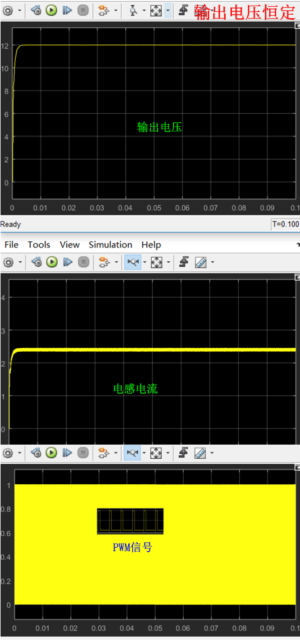The image size is (300, 640).
Task: Open configuration gear in inductor current scope
Action: coord(9,262)
